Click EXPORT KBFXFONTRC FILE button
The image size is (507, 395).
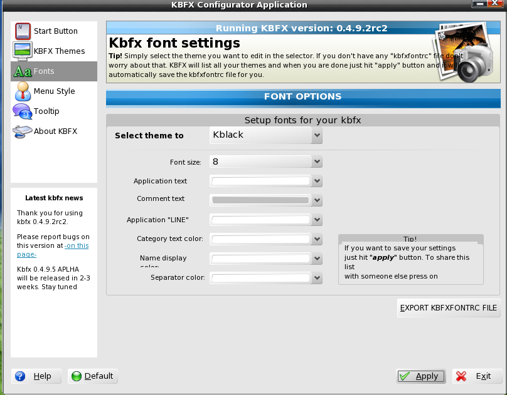pyautogui.click(x=449, y=308)
